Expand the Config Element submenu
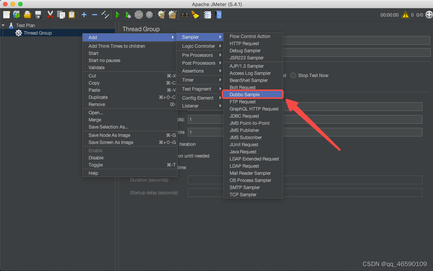 (x=200, y=98)
